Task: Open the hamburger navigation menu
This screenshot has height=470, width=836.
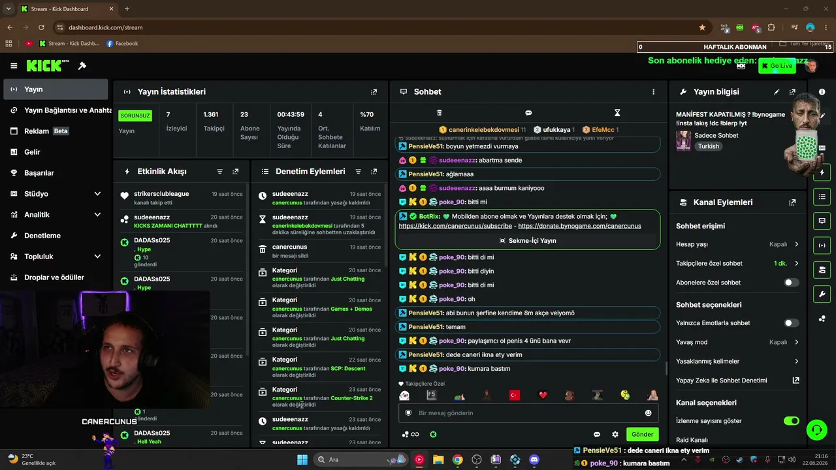Action: click(x=14, y=66)
